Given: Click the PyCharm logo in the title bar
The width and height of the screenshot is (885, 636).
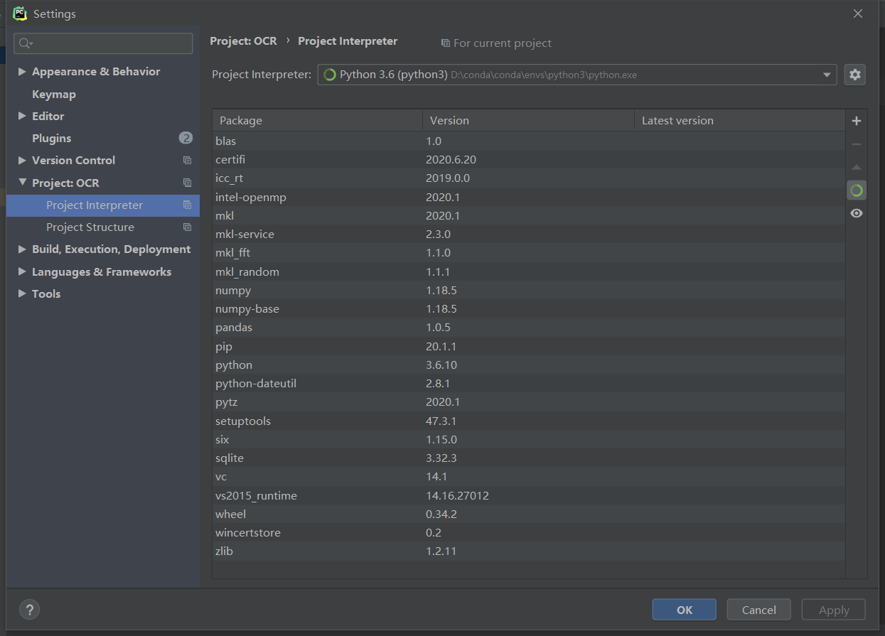Looking at the screenshot, I should click(20, 14).
